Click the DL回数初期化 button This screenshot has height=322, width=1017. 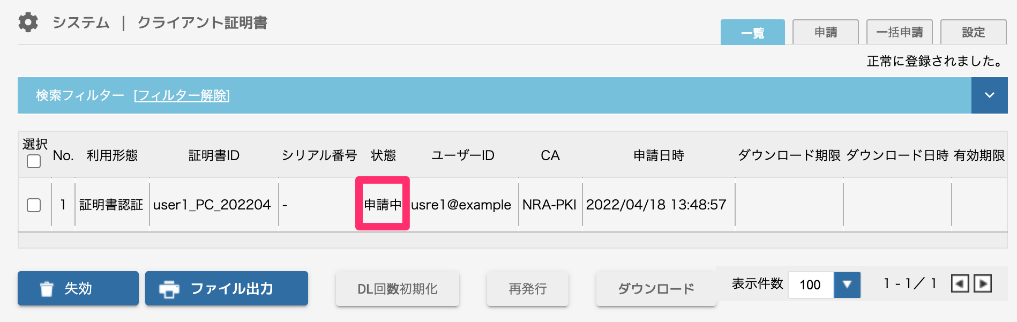[x=398, y=289]
